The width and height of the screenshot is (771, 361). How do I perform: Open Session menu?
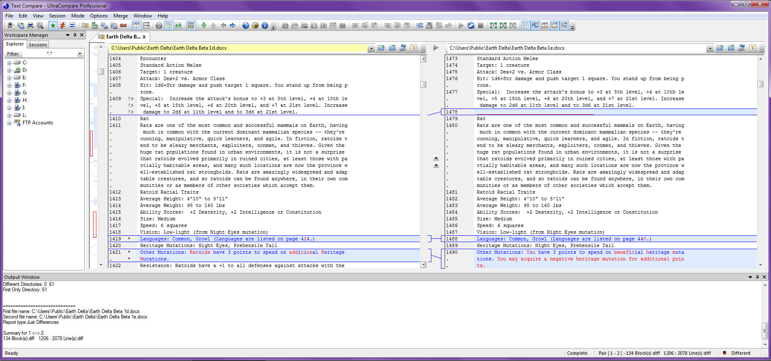click(x=57, y=16)
